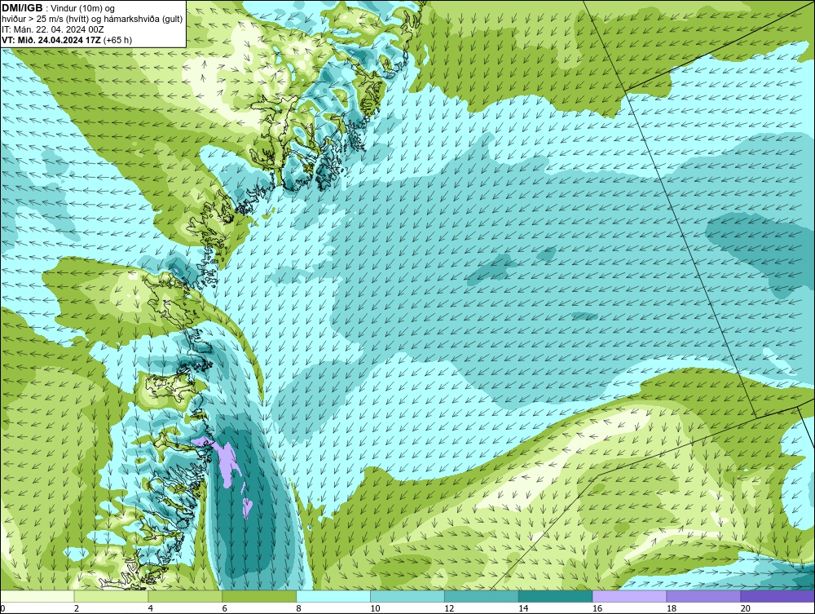Click the above 20 m/s dark purple swatch
815x614 pixels.
pyautogui.click(x=778, y=596)
